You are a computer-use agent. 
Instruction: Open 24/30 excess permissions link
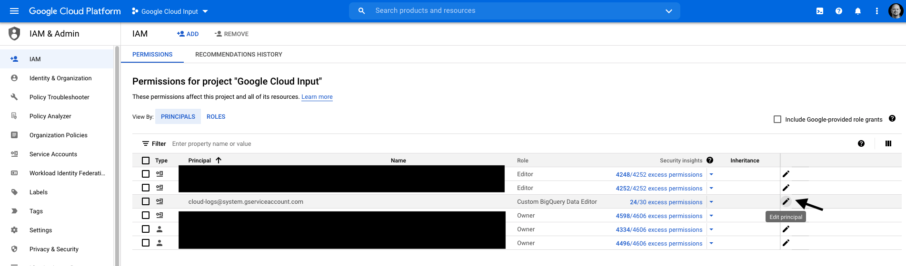click(666, 202)
